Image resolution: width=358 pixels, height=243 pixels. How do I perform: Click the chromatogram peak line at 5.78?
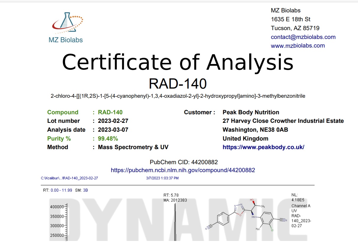(175, 221)
